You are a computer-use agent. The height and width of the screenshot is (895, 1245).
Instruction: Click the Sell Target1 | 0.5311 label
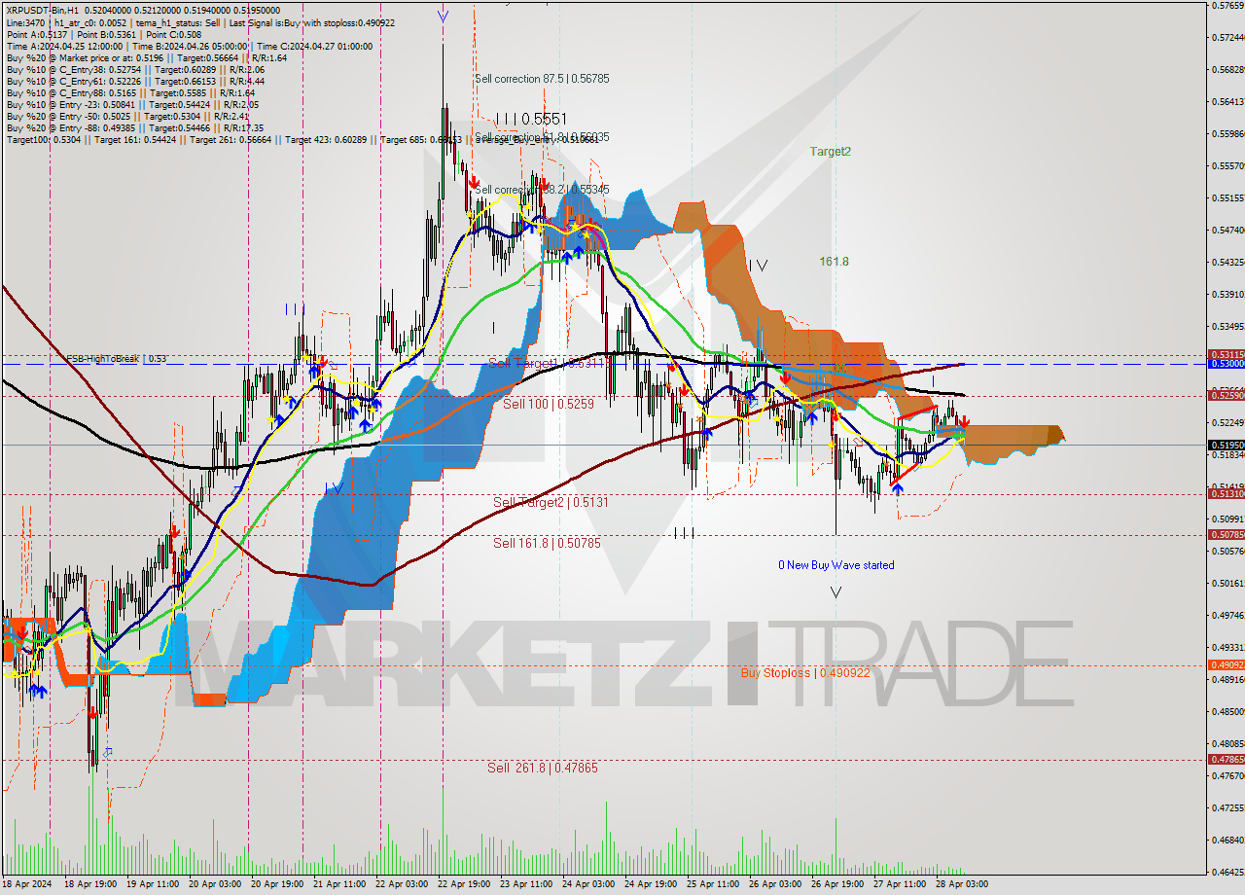[550, 363]
